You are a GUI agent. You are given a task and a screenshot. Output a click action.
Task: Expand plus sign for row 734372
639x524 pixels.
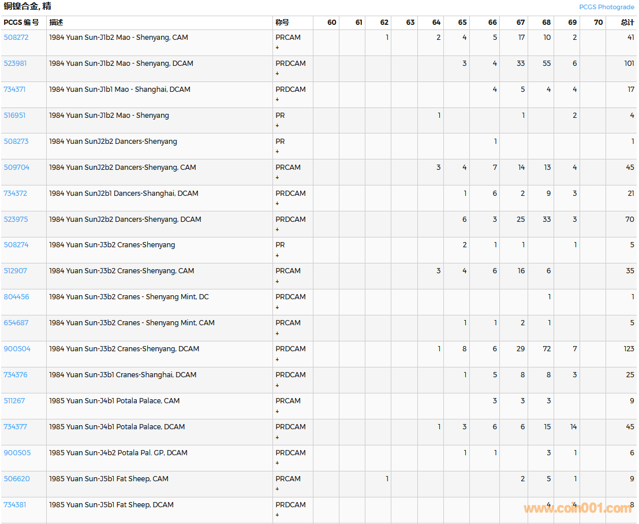[x=277, y=204]
